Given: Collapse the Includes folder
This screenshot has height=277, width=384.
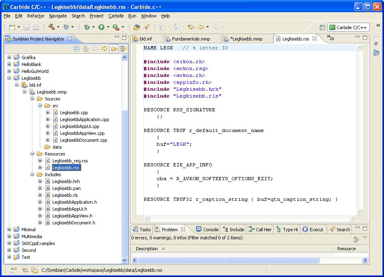Looking at the screenshot, I should coord(32,175).
